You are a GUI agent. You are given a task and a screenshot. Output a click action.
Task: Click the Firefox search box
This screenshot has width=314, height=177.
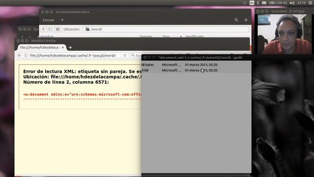tap(136, 56)
